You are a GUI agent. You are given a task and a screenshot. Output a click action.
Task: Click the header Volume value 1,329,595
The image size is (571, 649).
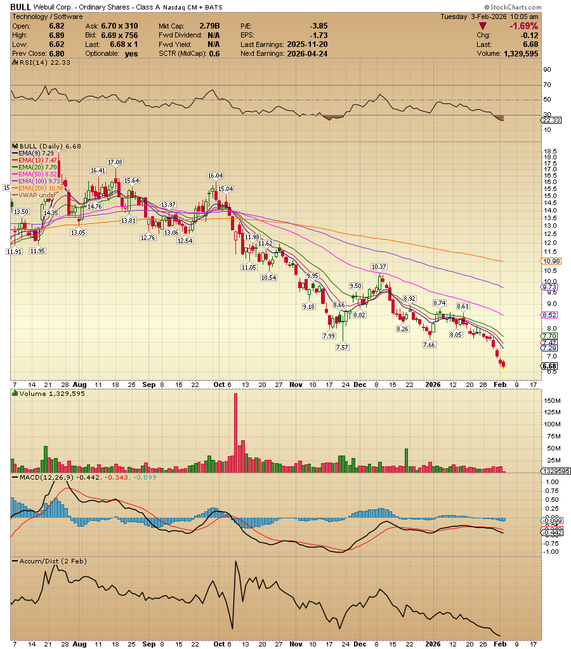click(x=521, y=53)
